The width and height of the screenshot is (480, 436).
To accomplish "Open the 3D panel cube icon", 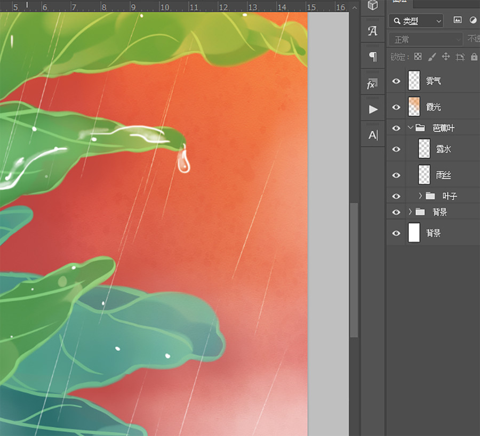I will pyautogui.click(x=373, y=5).
